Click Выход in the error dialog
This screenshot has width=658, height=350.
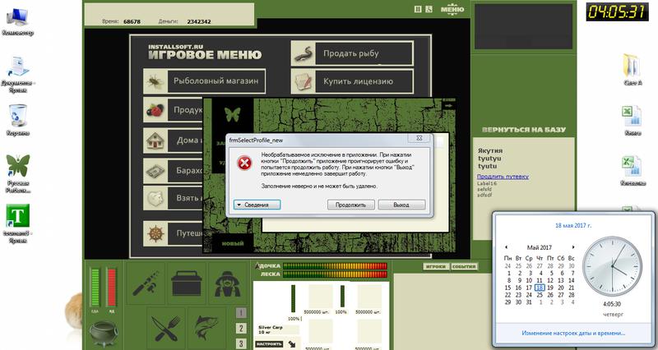(x=401, y=205)
